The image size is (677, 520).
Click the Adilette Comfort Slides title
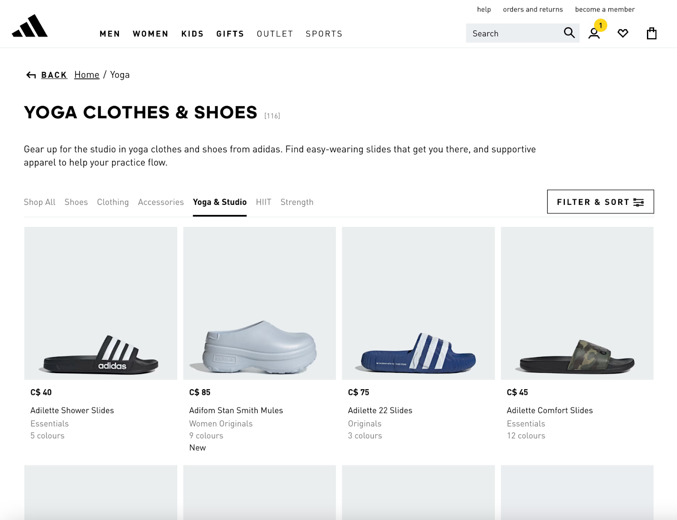550,410
